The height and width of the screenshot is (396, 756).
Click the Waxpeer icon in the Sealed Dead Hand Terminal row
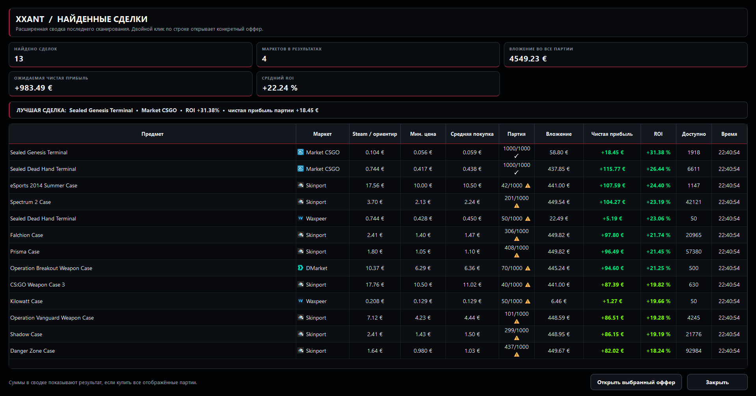point(301,218)
